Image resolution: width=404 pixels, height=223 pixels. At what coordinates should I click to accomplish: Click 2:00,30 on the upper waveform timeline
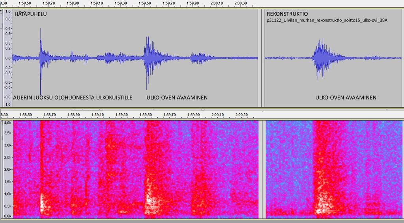[241, 3]
